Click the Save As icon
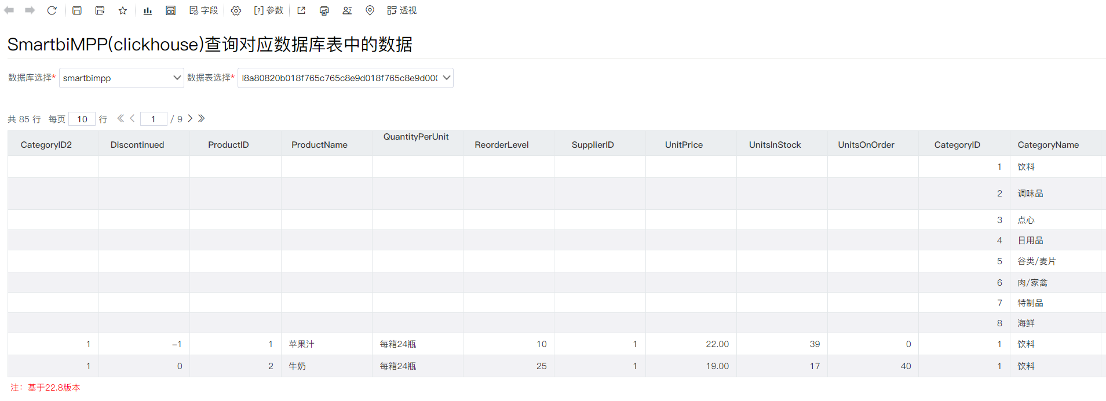Viewport: 1106px width, 401px height. tap(100, 10)
